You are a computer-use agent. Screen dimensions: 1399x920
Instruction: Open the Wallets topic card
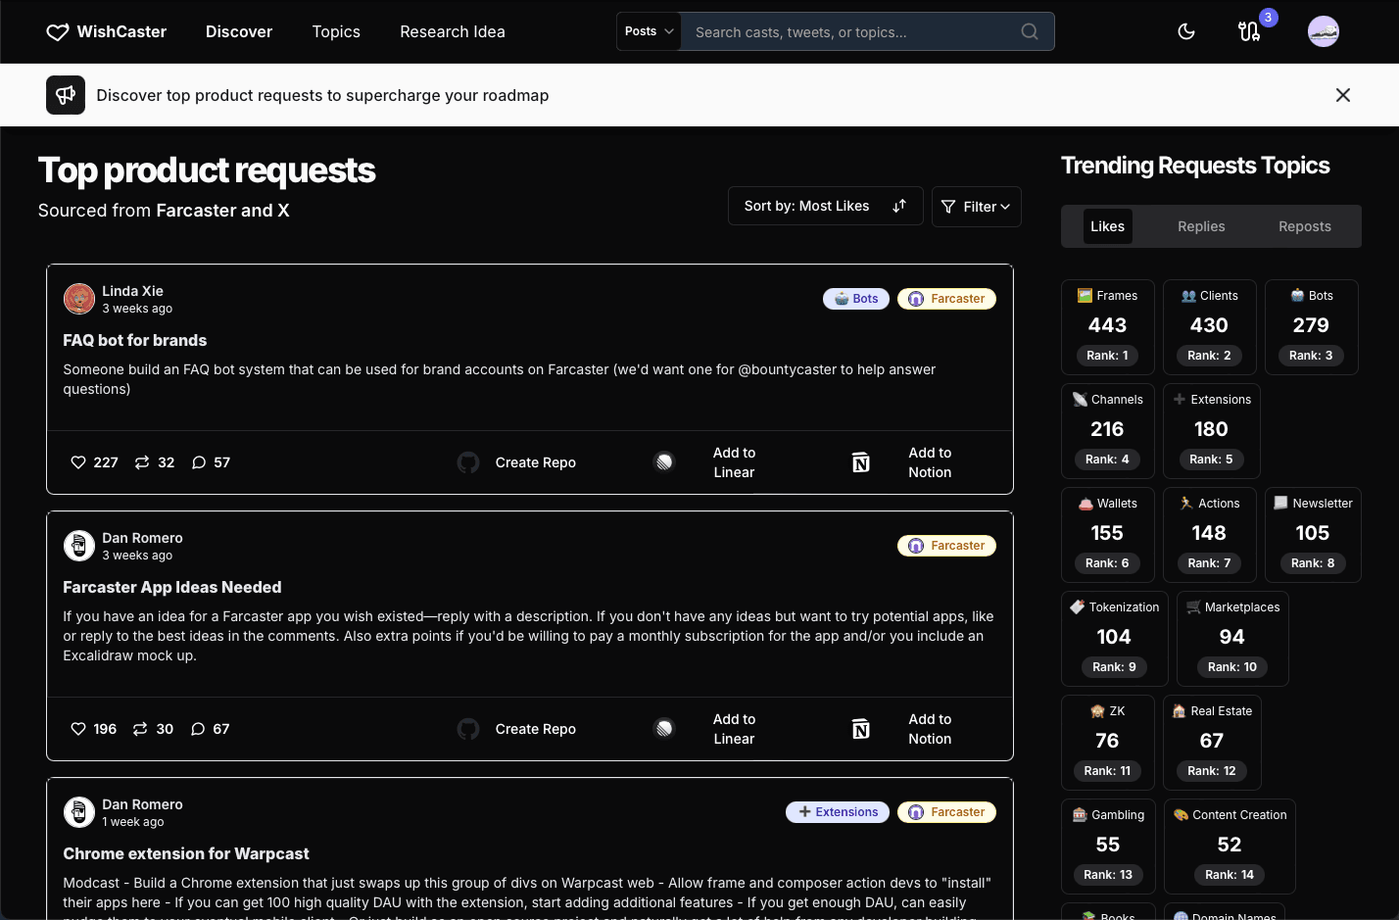[1108, 535]
